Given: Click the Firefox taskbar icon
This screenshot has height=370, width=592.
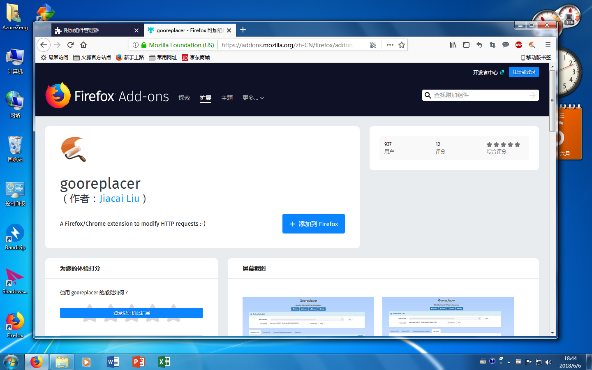Looking at the screenshot, I should pyautogui.click(x=37, y=362).
